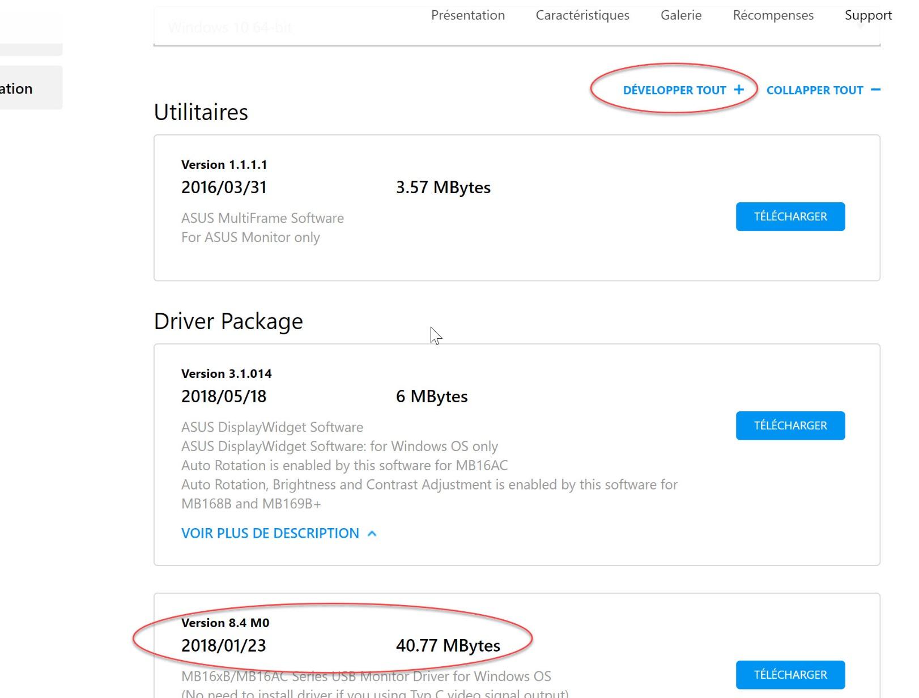Viewport: 919px width, 698px height.
Task: Open the Support tab
Action: [868, 15]
